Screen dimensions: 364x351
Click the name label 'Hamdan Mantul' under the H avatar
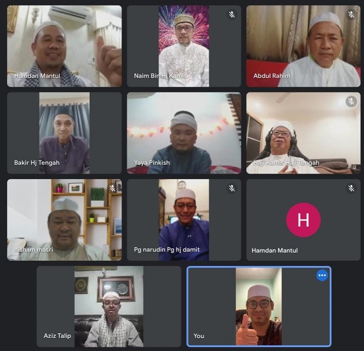point(275,250)
